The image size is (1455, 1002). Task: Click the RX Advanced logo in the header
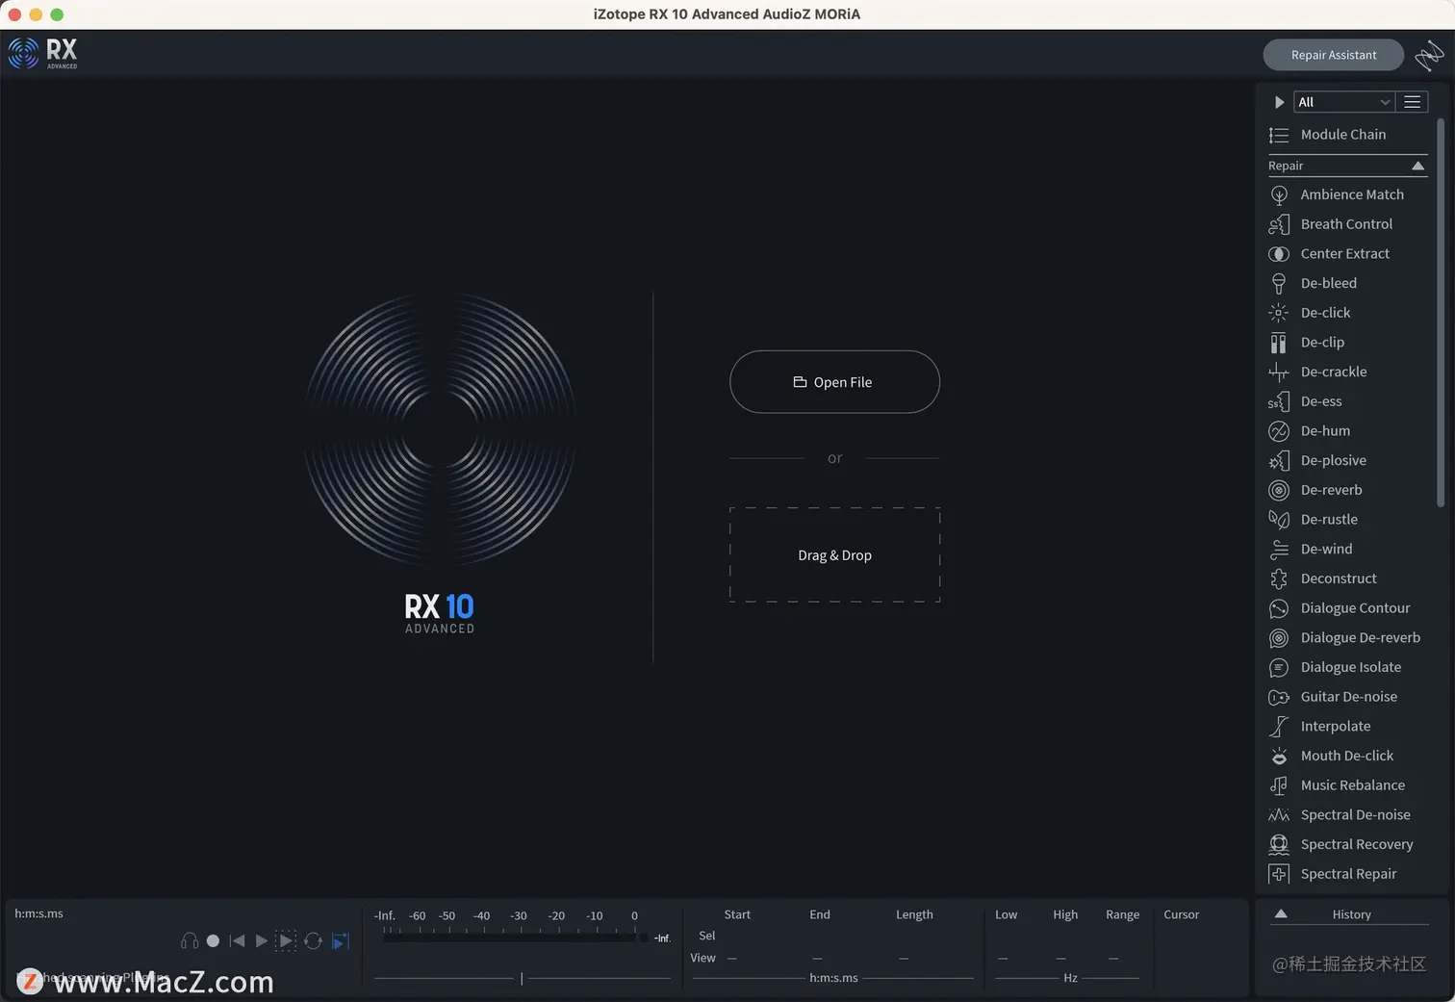(43, 53)
